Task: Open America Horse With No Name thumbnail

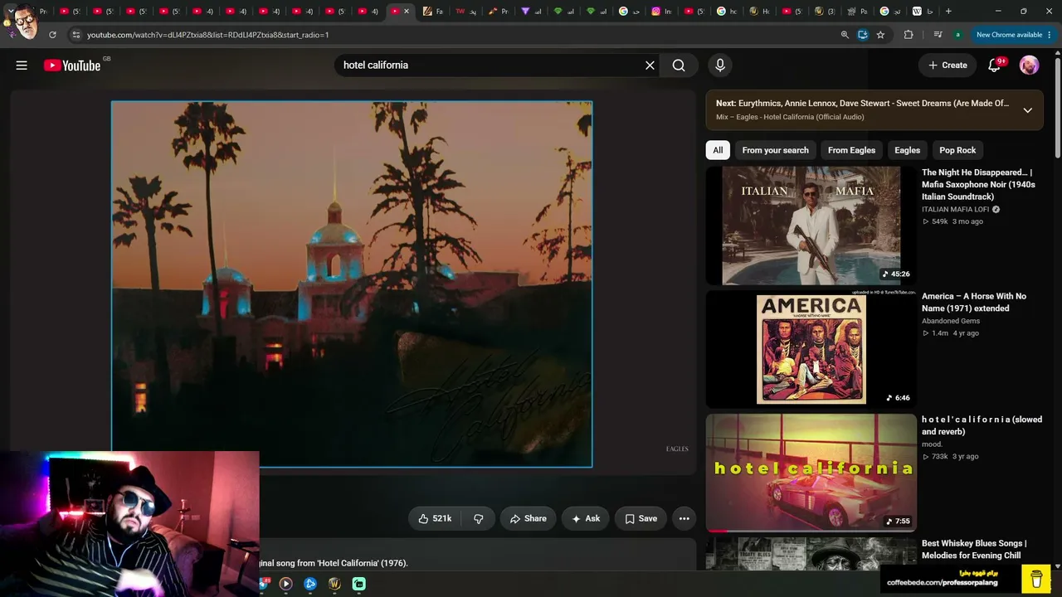Action: point(811,349)
